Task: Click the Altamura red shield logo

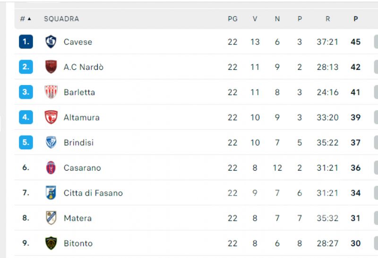Action: click(x=51, y=117)
